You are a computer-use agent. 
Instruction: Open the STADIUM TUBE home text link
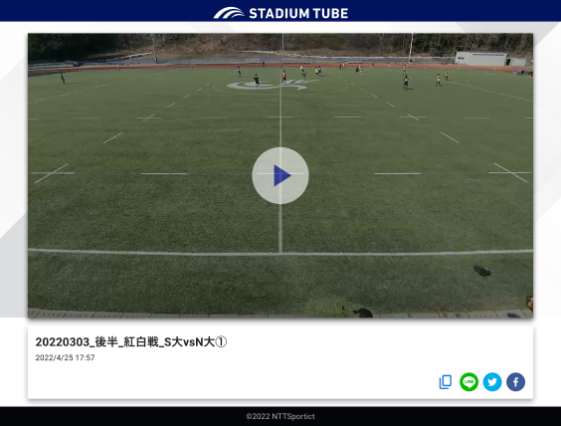tap(298, 14)
